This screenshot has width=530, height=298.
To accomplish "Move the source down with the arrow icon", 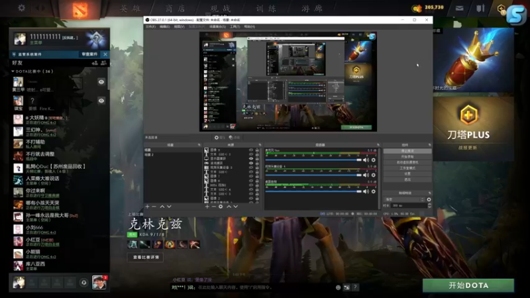I will [x=236, y=207].
